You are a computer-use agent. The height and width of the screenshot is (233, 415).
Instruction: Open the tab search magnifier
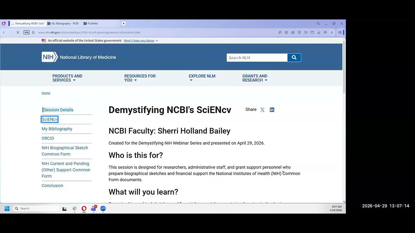click(x=318, y=24)
